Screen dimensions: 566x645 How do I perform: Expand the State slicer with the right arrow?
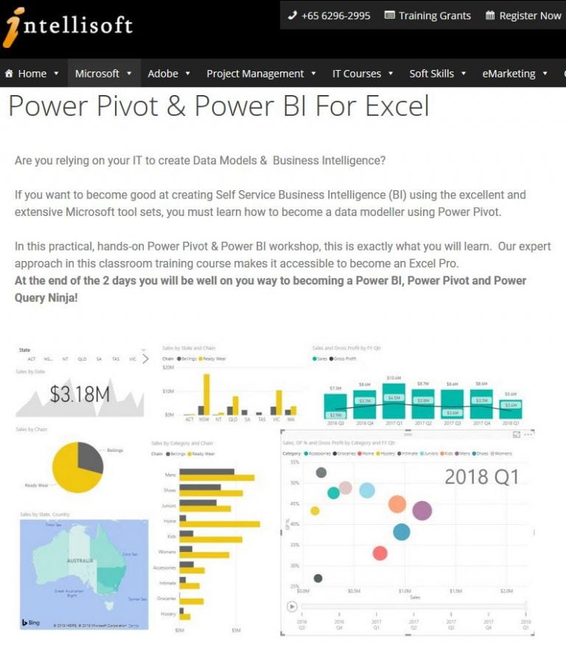(146, 359)
